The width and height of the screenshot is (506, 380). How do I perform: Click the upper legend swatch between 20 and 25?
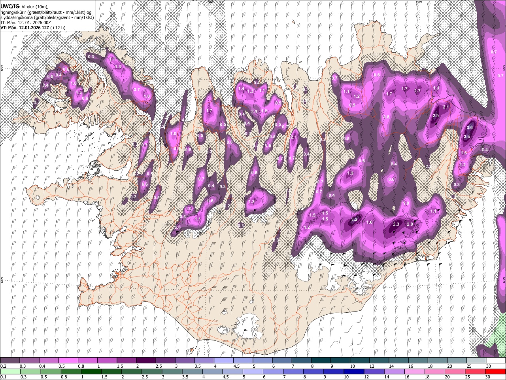(x=457, y=361)
